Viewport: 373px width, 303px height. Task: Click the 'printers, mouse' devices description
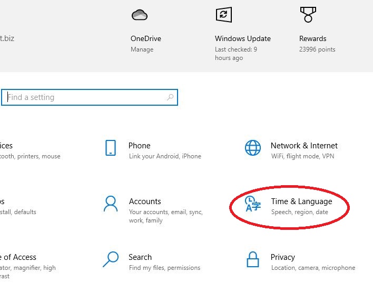[x=30, y=156]
